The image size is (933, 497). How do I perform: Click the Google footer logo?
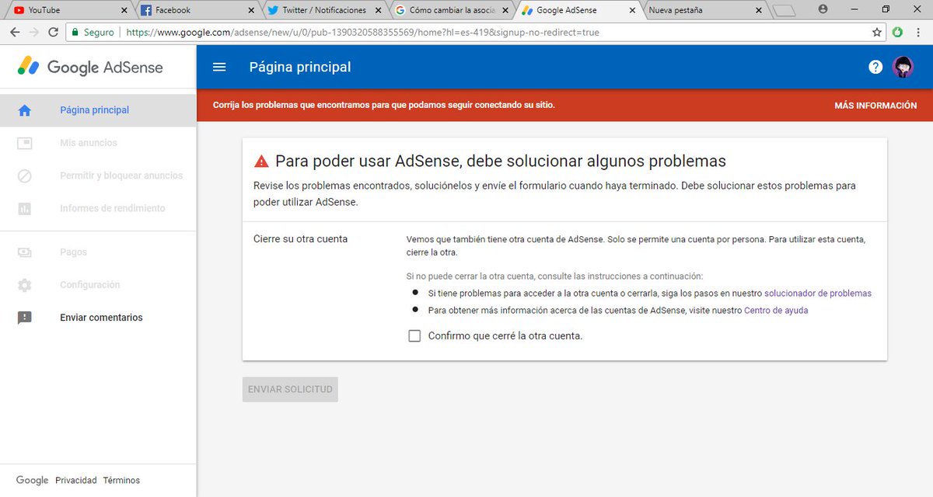tap(32, 481)
